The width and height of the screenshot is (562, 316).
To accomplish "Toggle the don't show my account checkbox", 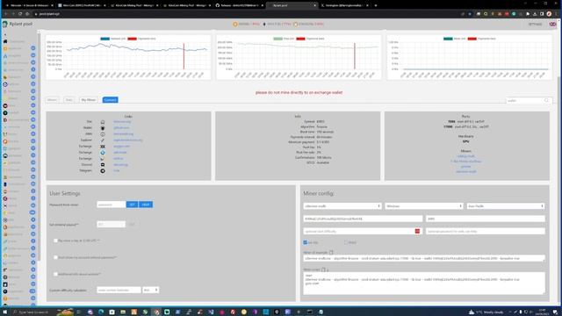I will [x=55, y=257].
